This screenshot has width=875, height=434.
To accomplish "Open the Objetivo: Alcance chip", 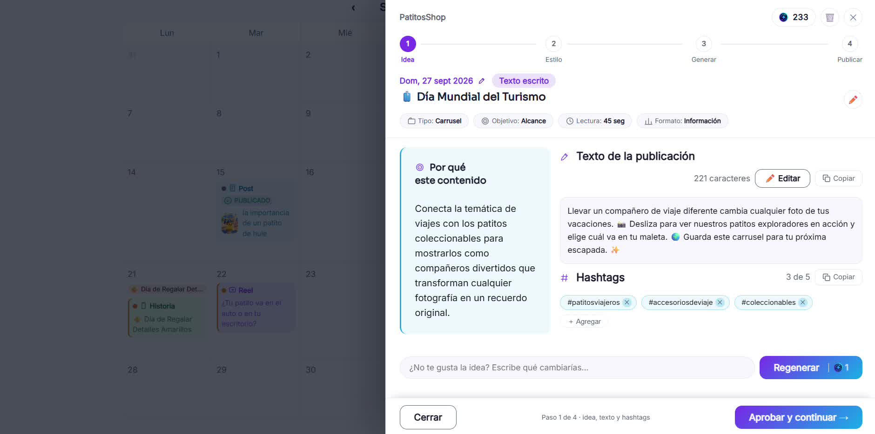I will [x=513, y=121].
